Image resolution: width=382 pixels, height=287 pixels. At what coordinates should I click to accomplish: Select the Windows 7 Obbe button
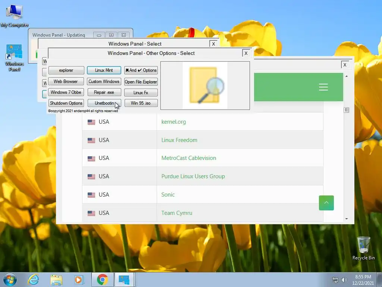point(66,92)
